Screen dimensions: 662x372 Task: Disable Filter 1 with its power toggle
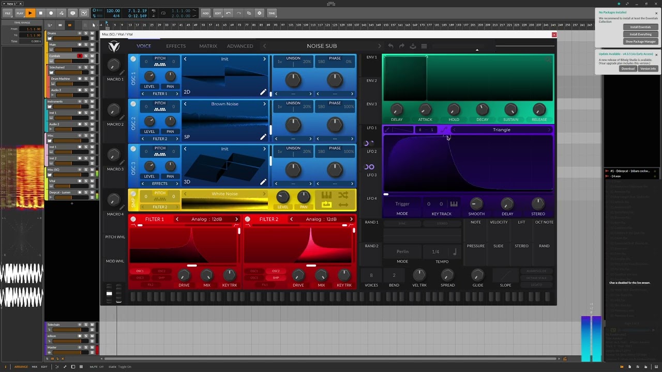tap(133, 219)
